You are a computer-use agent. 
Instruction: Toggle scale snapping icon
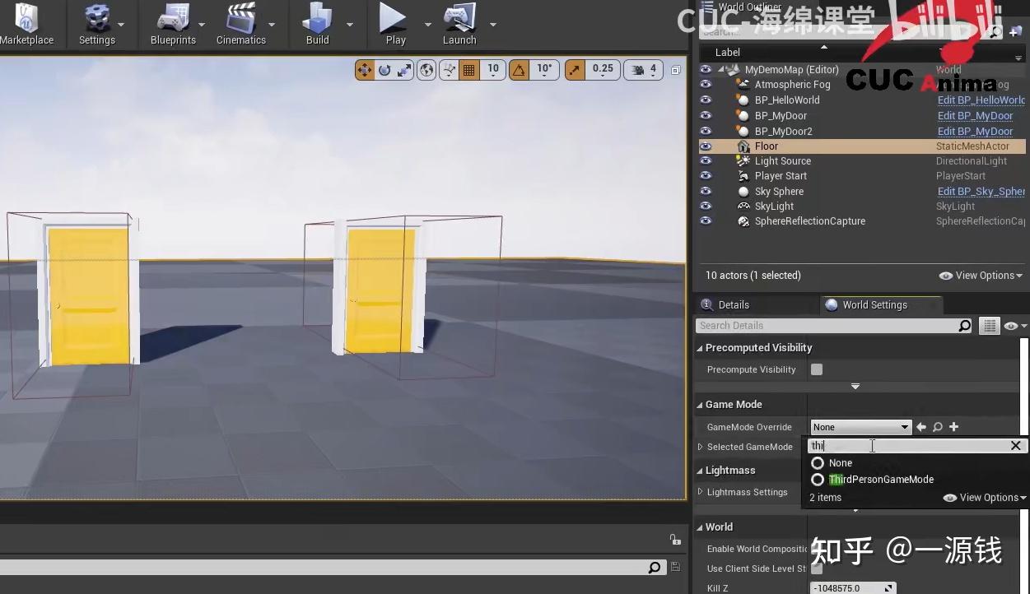(574, 70)
